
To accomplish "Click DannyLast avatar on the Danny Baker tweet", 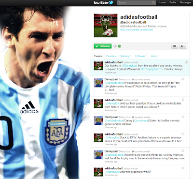I will point(98,120).
